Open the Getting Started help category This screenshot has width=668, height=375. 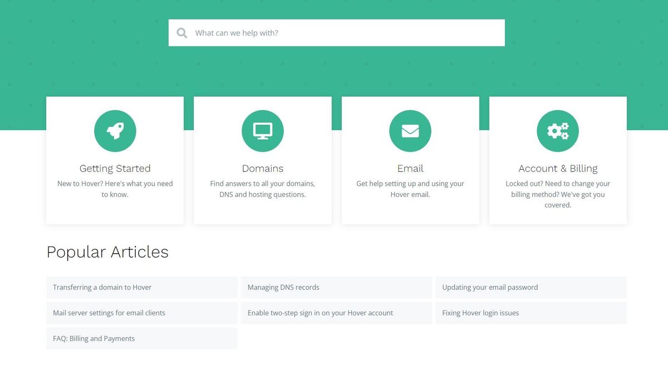(x=115, y=168)
